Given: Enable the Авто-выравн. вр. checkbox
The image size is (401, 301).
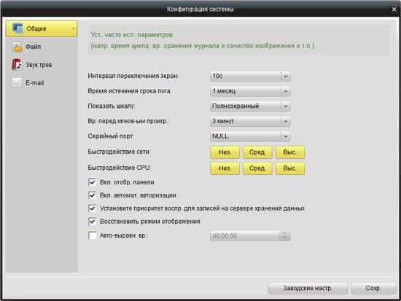Looking at the screenshot, I should point(93,235).
